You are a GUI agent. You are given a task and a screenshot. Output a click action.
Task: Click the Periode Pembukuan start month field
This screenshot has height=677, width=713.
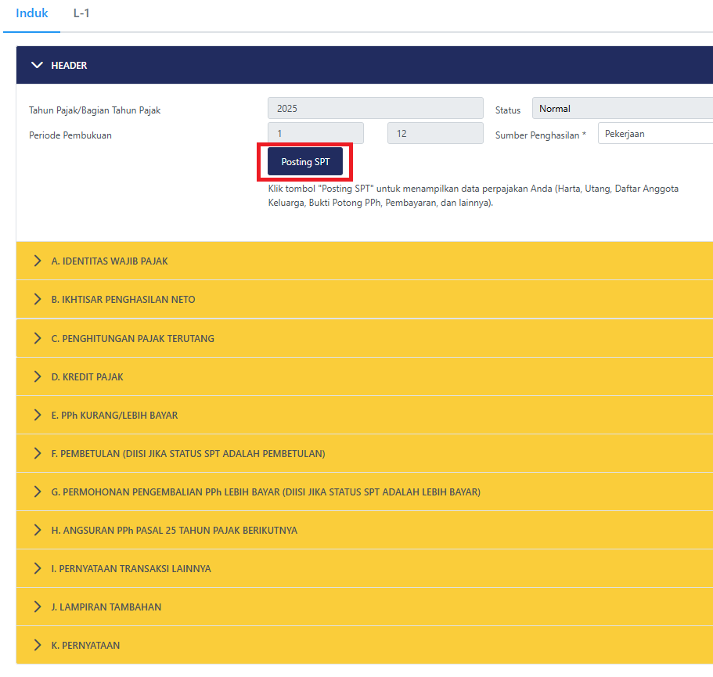[315, 133]
